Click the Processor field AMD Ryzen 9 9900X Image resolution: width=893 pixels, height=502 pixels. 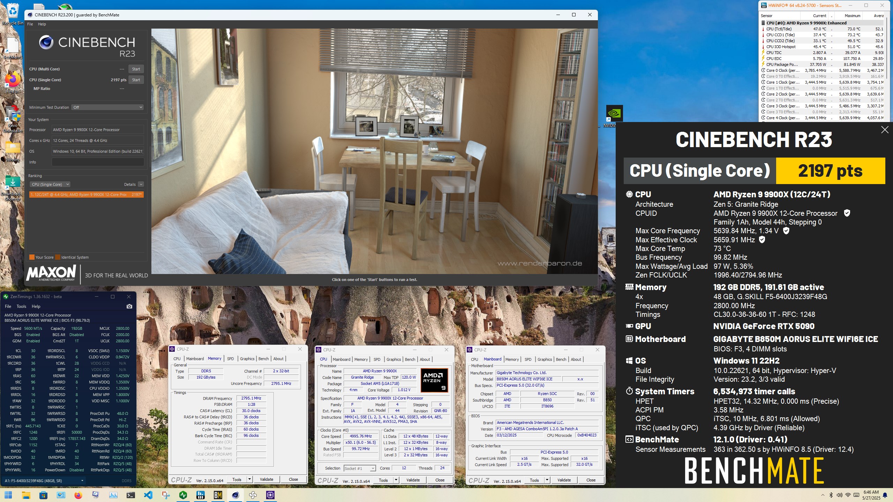(98, 130)
